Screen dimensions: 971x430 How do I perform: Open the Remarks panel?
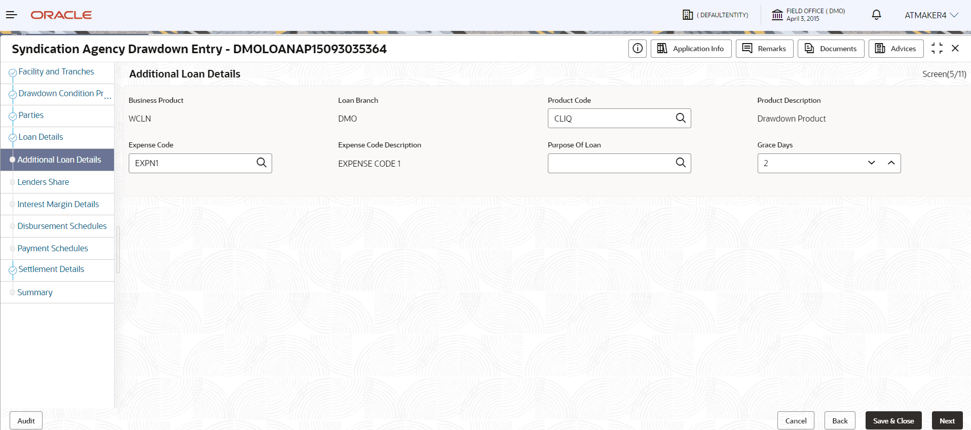(x=764, y=49)
